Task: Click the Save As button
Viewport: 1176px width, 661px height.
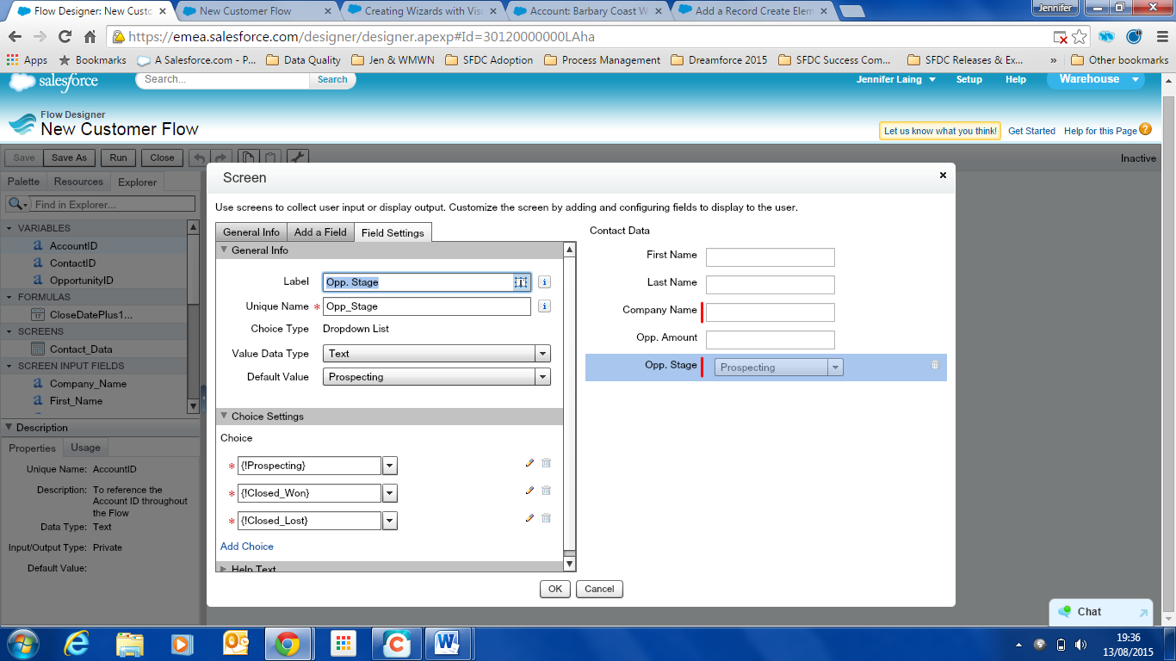Action: click(x=69, y=158)
